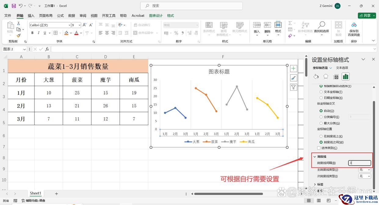Toggle bold formatting in ribbon
This screenshot has height=205, width=379.
tap(32, 33)
